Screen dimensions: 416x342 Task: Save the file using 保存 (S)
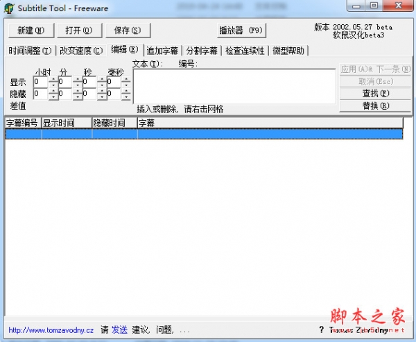point(128,31)
